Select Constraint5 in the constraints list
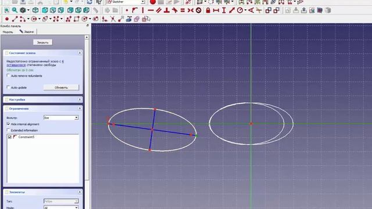Screen dimensions: 372x209 pos(26,137)
